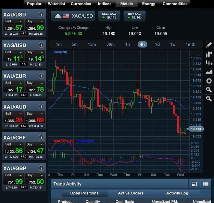Click BUY XAG 19.143 button
Screen dimensions: 214x203
point(135,16)
